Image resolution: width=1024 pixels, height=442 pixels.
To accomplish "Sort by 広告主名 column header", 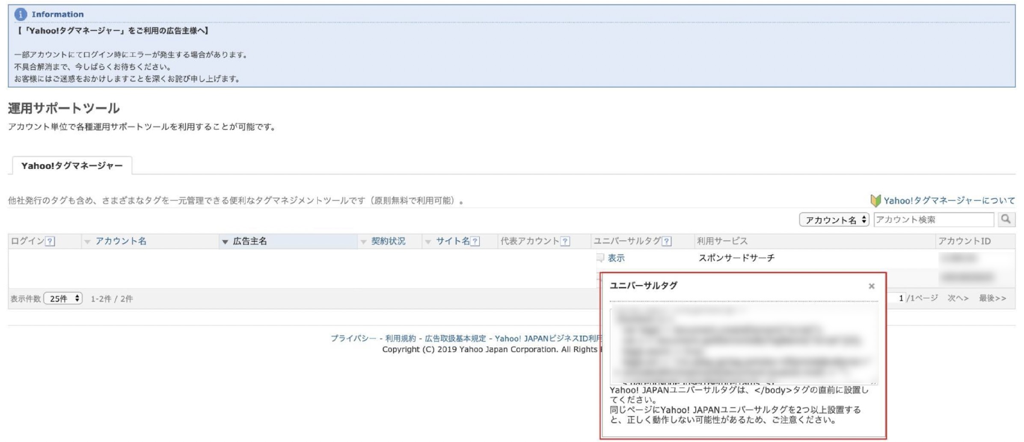I will [x=250, y=241].
